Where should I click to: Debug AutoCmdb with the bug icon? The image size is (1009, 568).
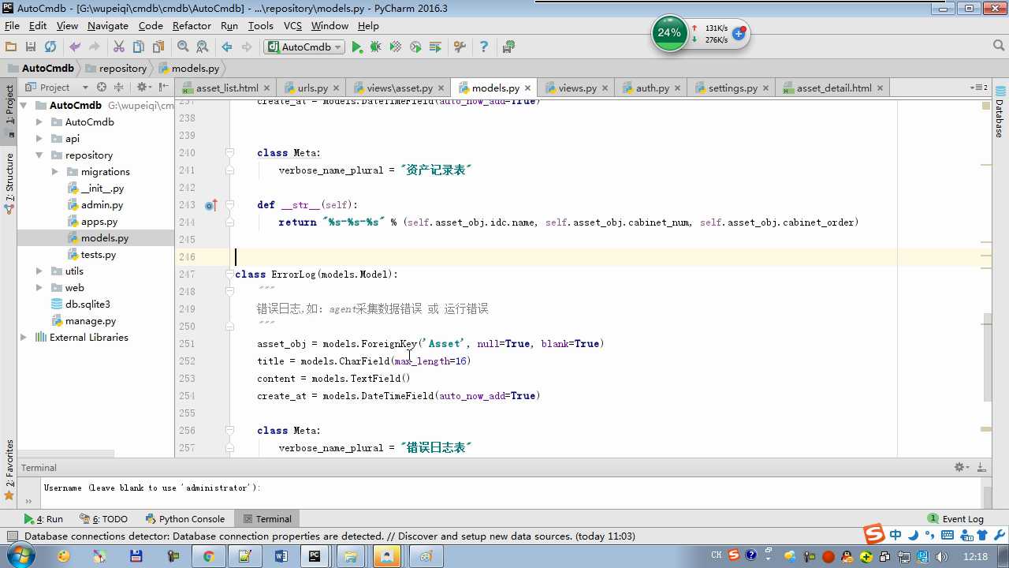pyautogui.click(x=376, y=47)
